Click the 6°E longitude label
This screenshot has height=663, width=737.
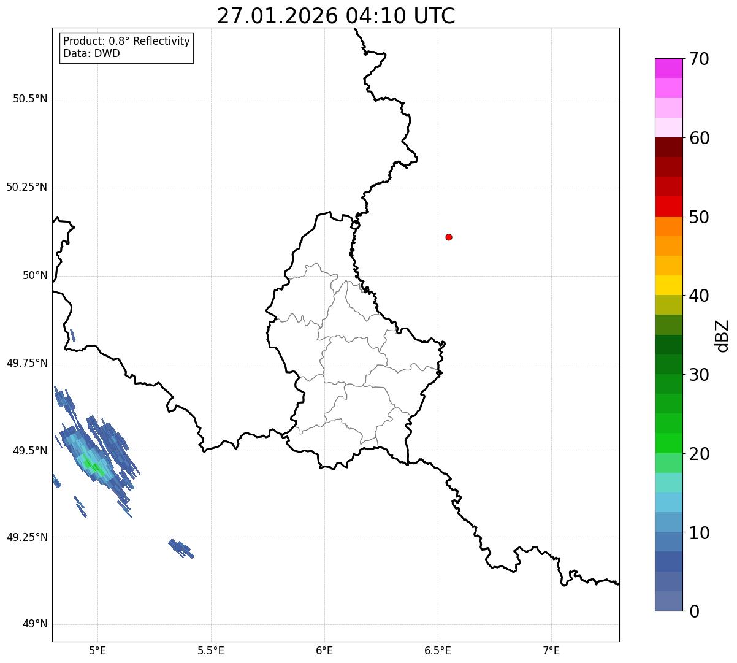324,651
